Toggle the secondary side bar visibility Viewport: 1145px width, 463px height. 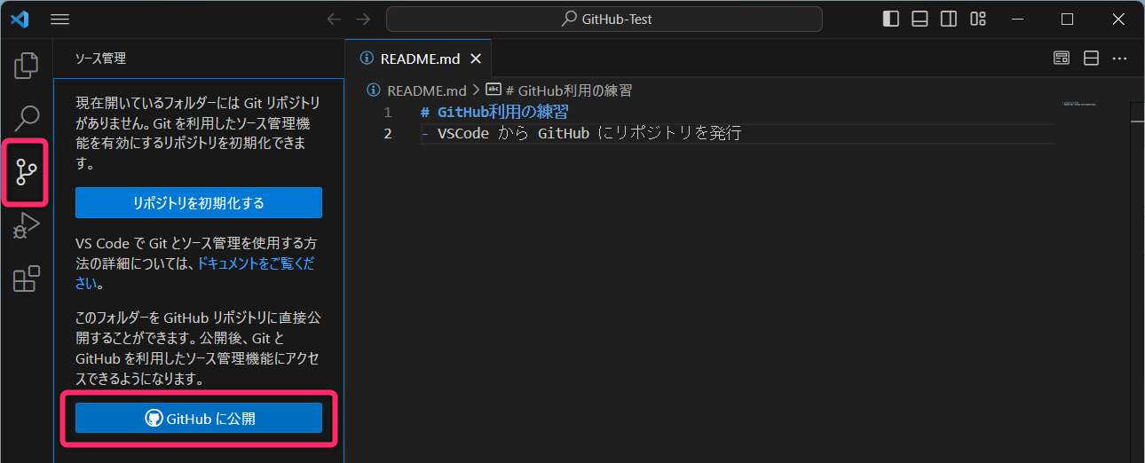click(949, 20)
